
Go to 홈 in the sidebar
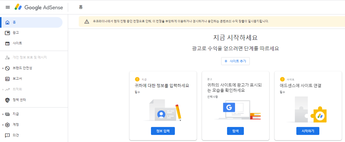(32, 22)
